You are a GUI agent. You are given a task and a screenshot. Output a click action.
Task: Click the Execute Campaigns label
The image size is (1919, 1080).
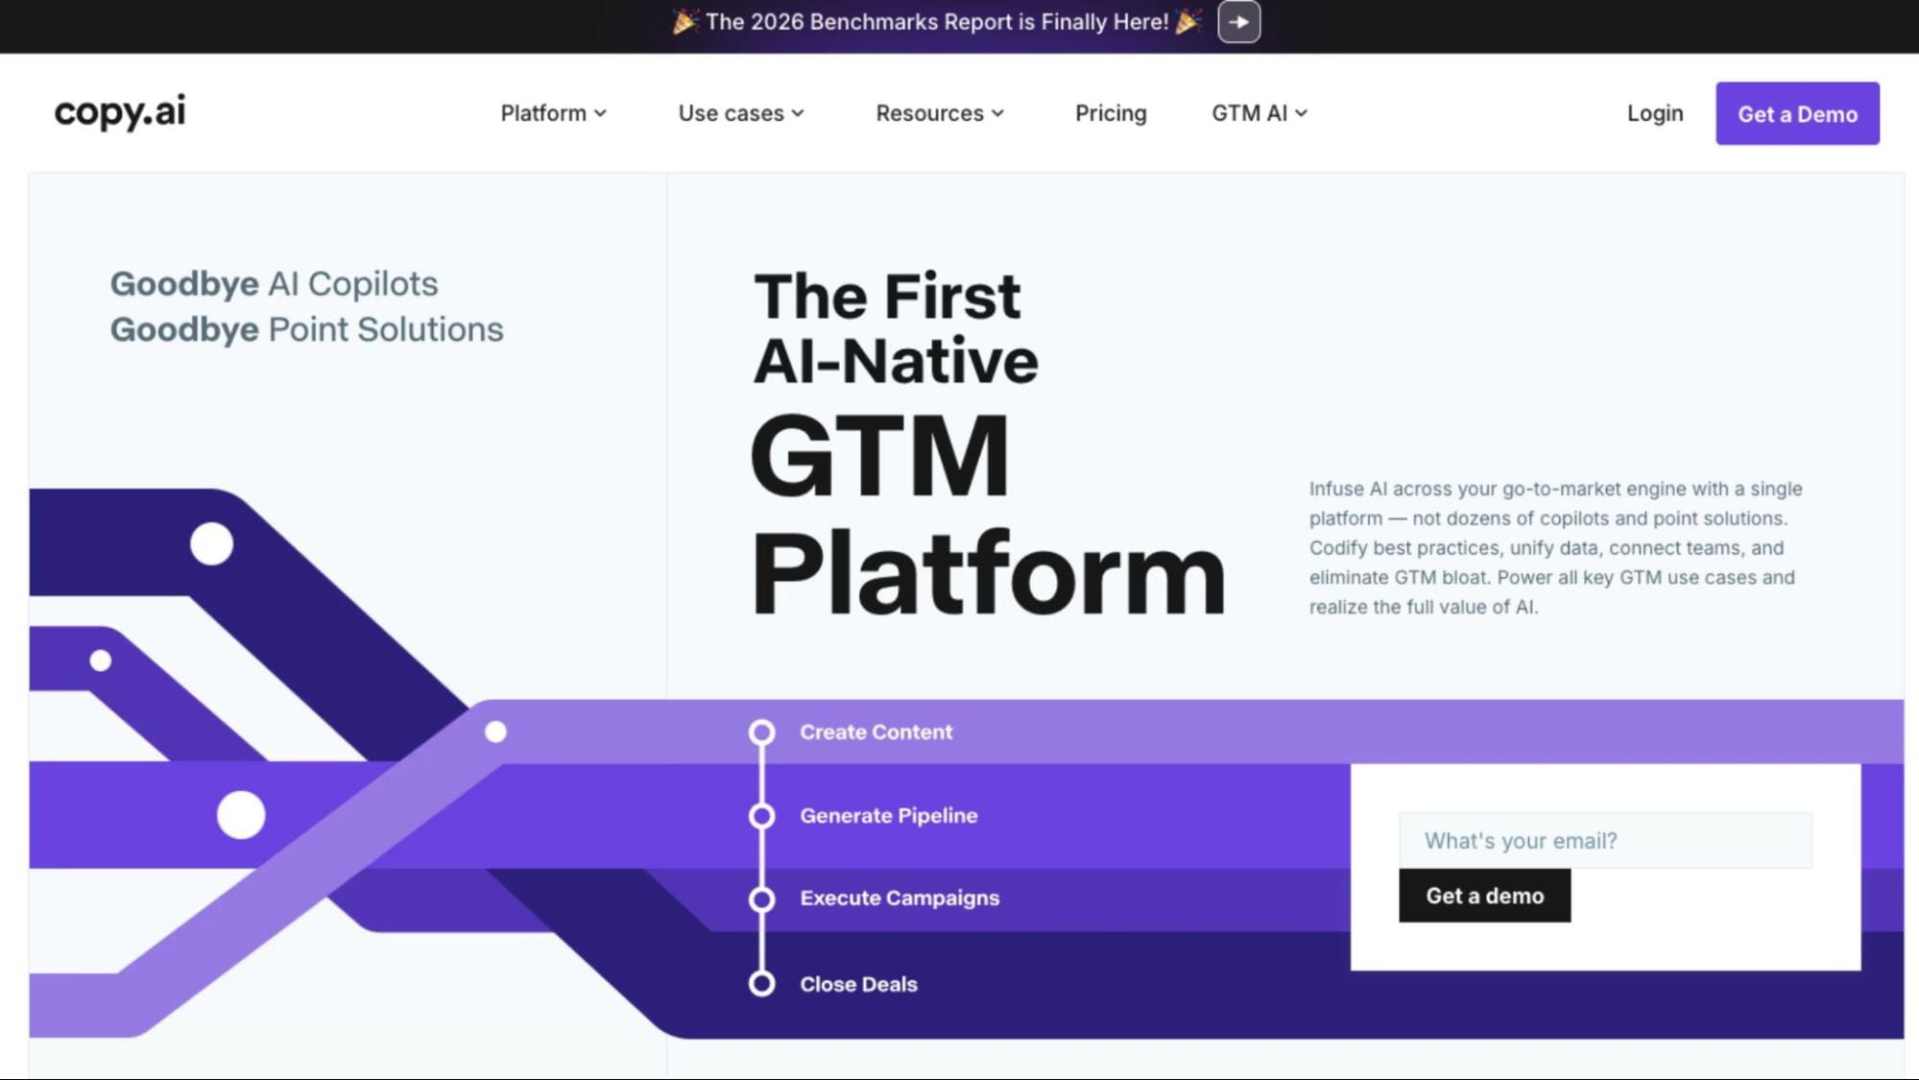(x=900, y=899)
